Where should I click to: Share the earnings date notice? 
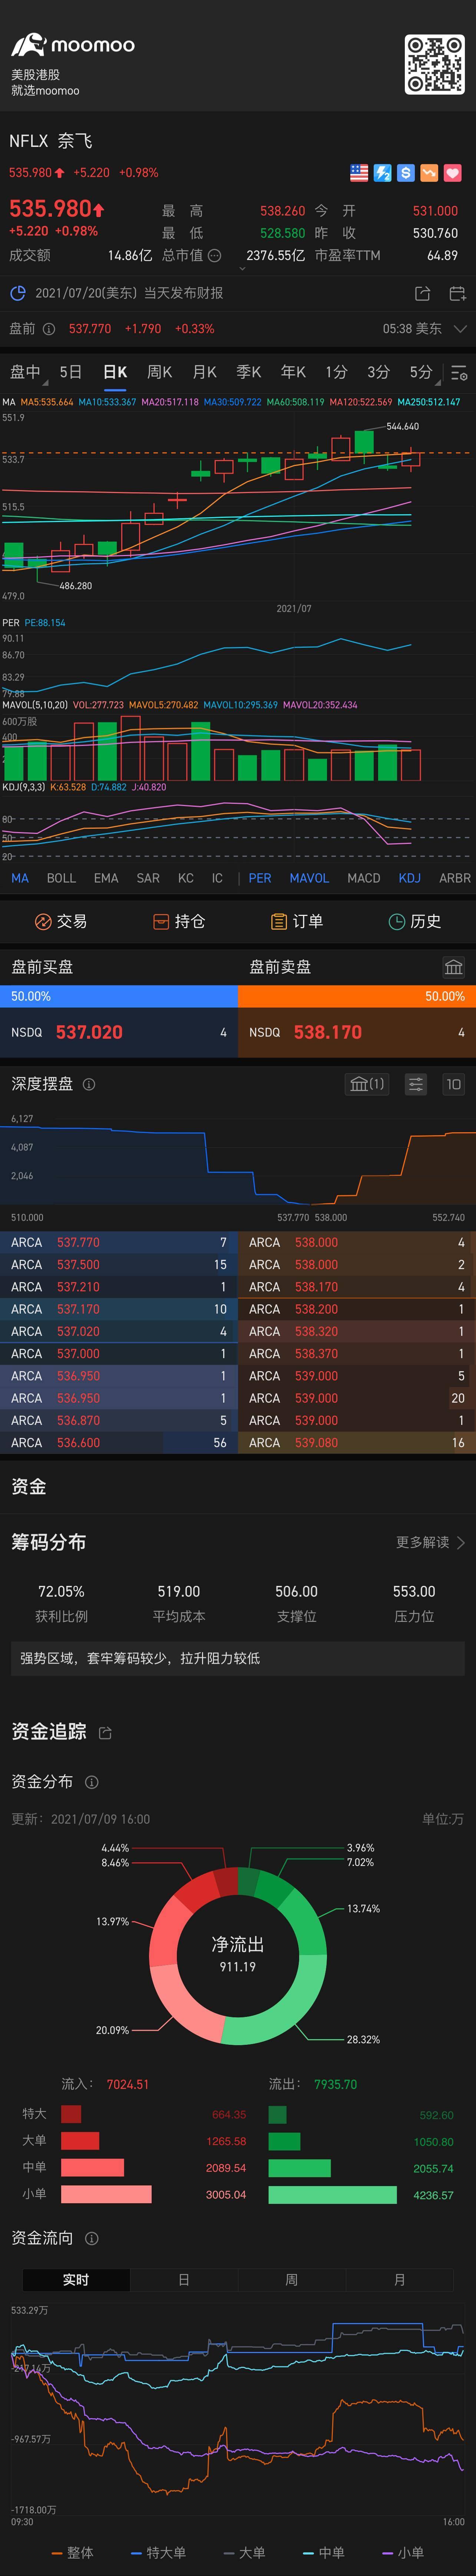point(422,293)
